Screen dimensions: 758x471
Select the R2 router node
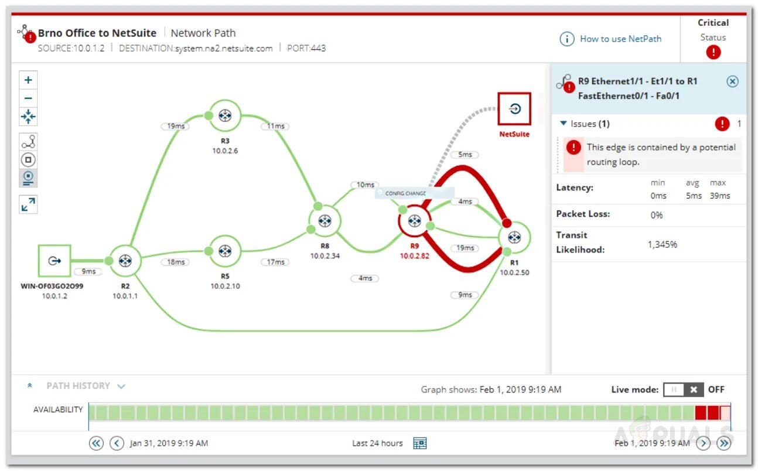pyautogui.click(x=125, y=261)
